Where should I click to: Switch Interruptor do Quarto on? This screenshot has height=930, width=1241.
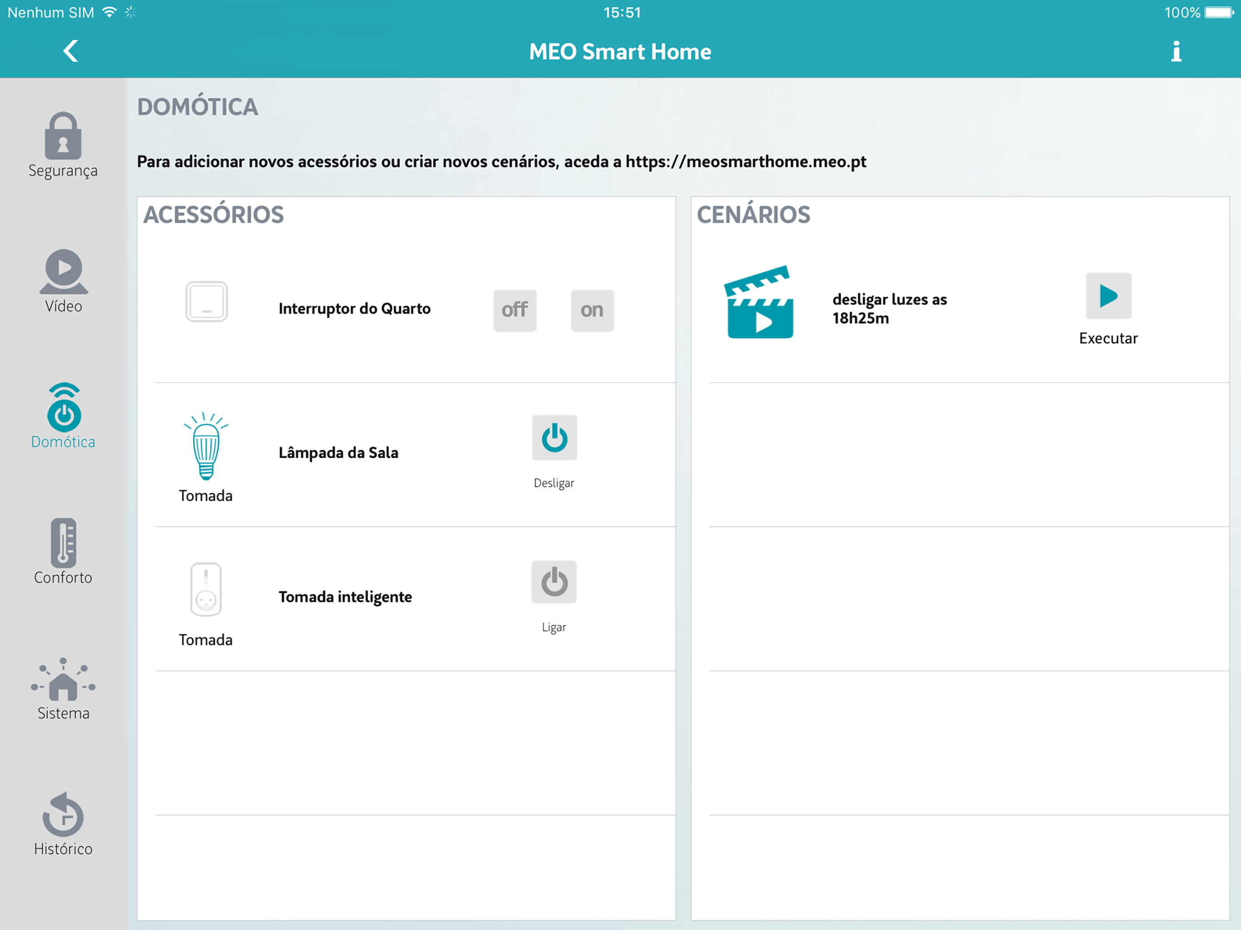(592, 310)
